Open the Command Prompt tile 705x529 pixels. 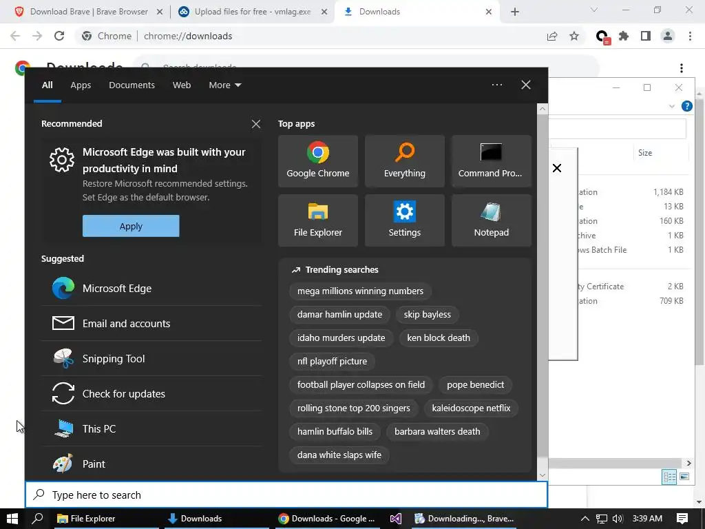(492, 161)
